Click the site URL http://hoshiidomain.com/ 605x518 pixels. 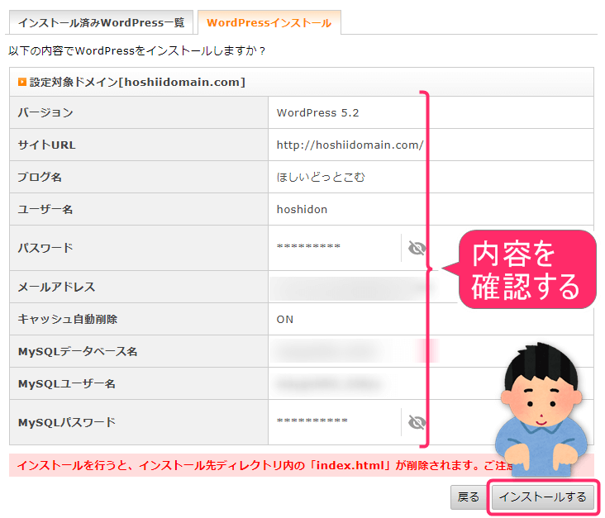pos(350,145)
